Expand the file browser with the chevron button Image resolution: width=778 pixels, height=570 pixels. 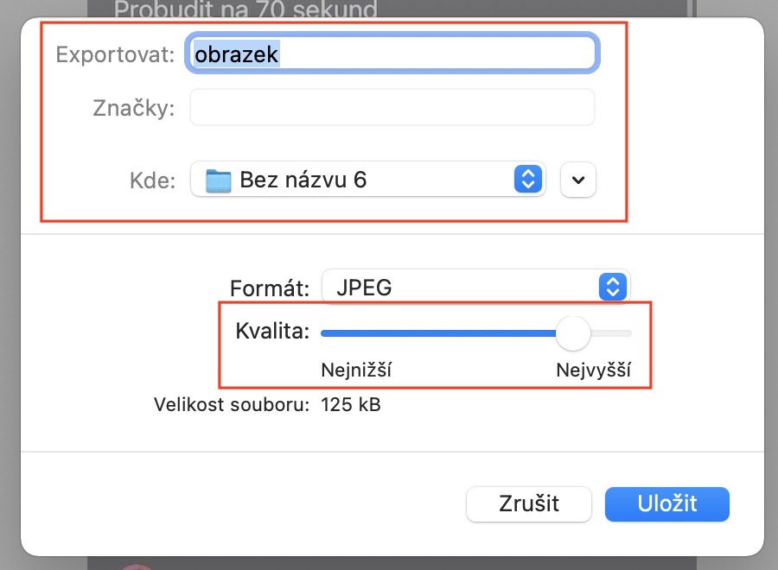coord(578,180)
